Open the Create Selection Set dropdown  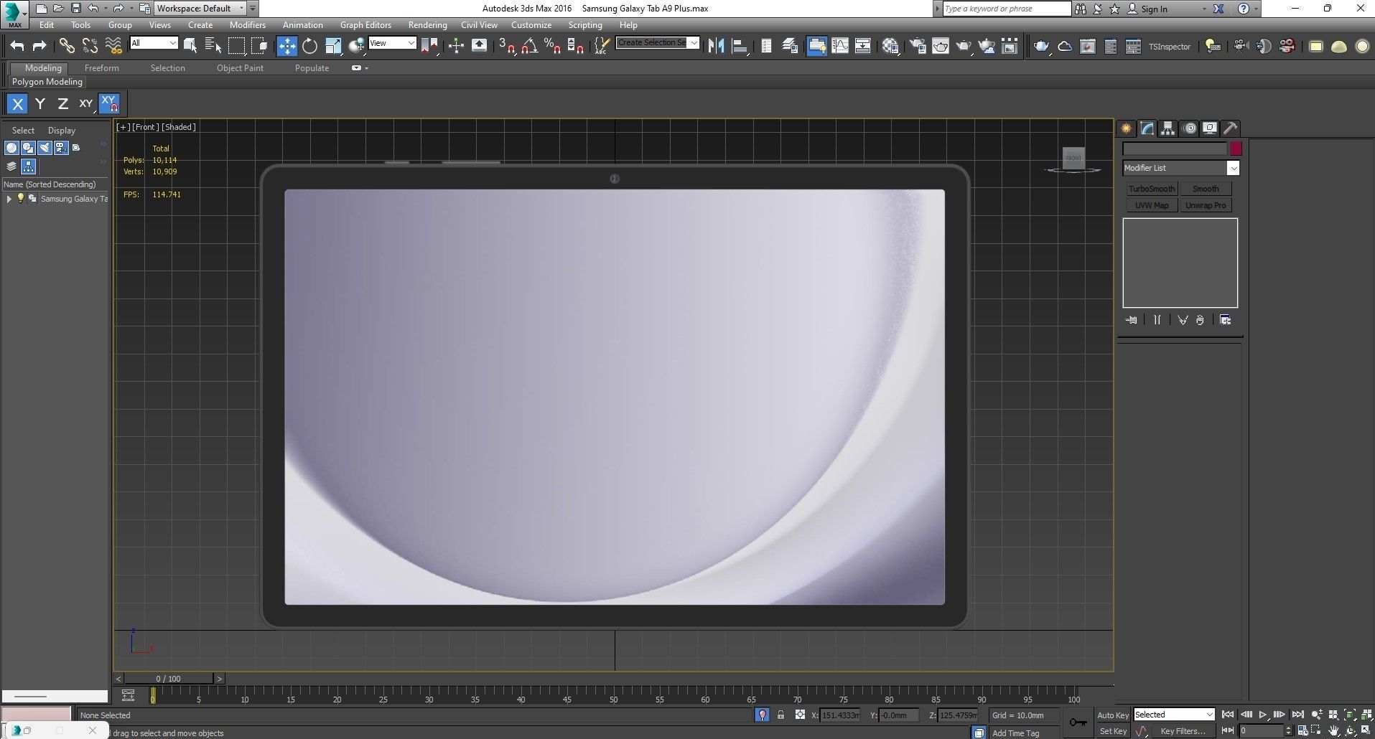pyautogui.click(x=658, y=43)
